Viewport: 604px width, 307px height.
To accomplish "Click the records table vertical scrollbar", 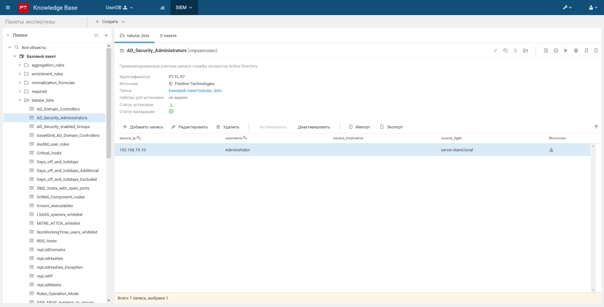I will 594,218.
